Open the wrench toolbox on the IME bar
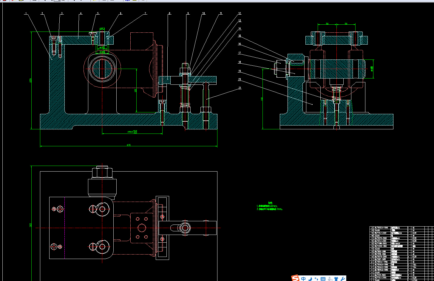 pyautogui.click(x=343, y=279)
